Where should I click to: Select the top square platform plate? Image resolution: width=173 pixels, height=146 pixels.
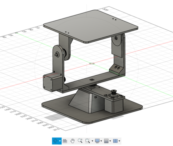click(90, 26)
